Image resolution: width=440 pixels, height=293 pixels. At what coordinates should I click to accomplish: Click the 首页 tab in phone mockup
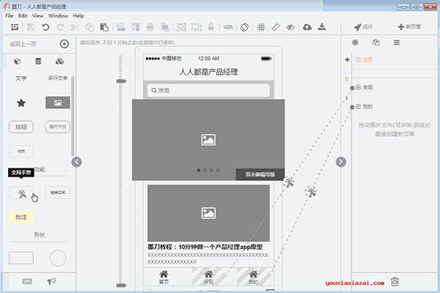(164, 277)
